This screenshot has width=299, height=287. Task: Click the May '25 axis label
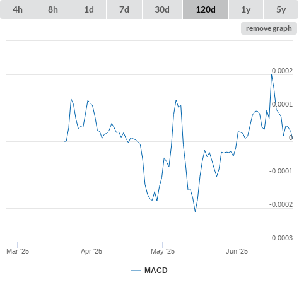tap(163, 251)
